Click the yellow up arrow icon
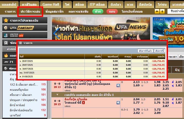This screenshot has width=184, height=119. 162,11
